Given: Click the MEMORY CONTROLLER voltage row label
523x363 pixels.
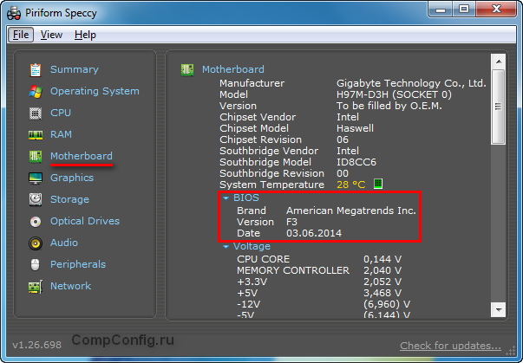Looking at the screenshot, I should (293, 270).
